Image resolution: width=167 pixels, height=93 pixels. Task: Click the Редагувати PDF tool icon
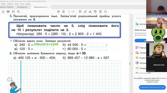tap(137, 48)
